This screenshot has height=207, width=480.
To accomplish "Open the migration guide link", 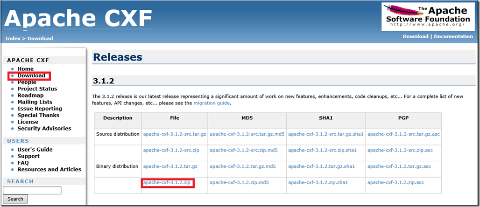I will coord(212,103).
